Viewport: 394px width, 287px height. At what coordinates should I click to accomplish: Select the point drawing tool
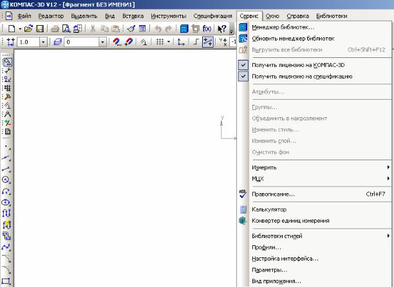(x=6, y=147)
